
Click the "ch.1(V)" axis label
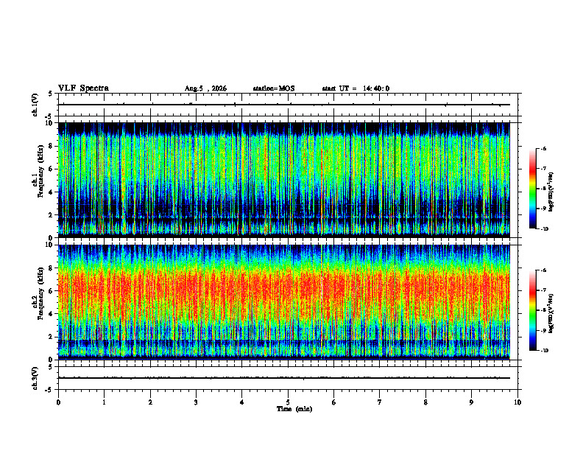coord(35,105)
